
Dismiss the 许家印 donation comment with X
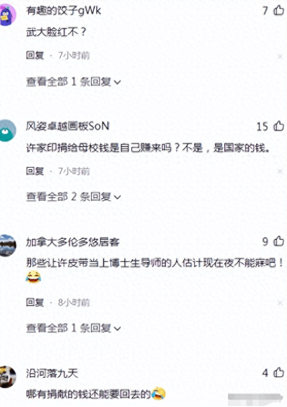pyautogui.click(x=280, y=171)
